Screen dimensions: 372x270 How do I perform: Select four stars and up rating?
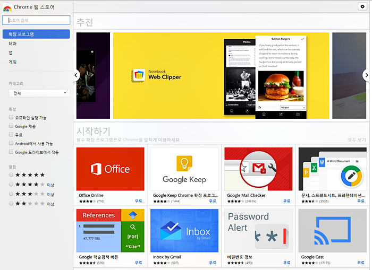click(x=11, y=184)
